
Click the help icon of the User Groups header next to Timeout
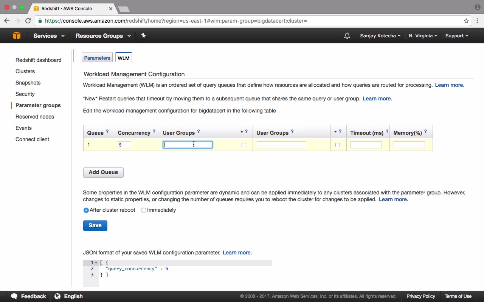click(x=292, y=131)
